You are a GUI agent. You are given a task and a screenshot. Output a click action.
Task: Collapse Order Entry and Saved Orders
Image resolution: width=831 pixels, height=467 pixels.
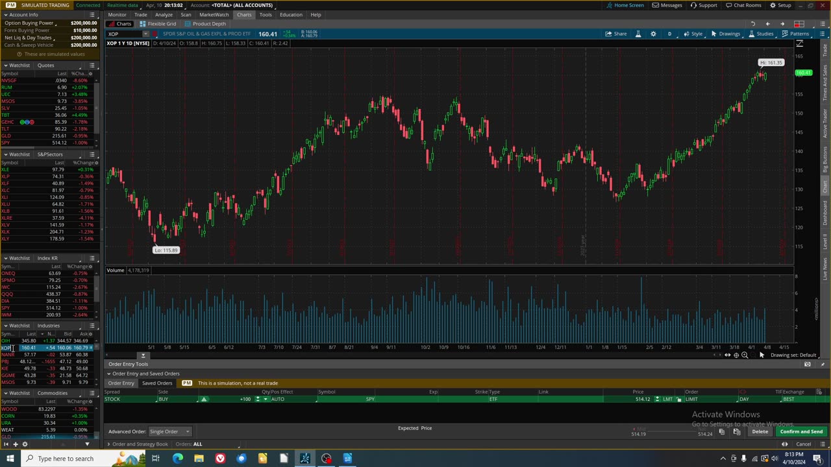[109, 374]
